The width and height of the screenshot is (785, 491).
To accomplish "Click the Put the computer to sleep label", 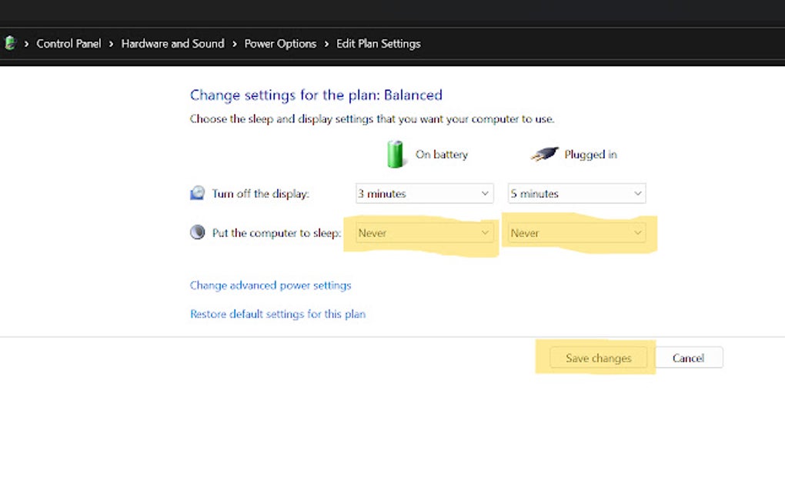I will click(x=276, y=232).
